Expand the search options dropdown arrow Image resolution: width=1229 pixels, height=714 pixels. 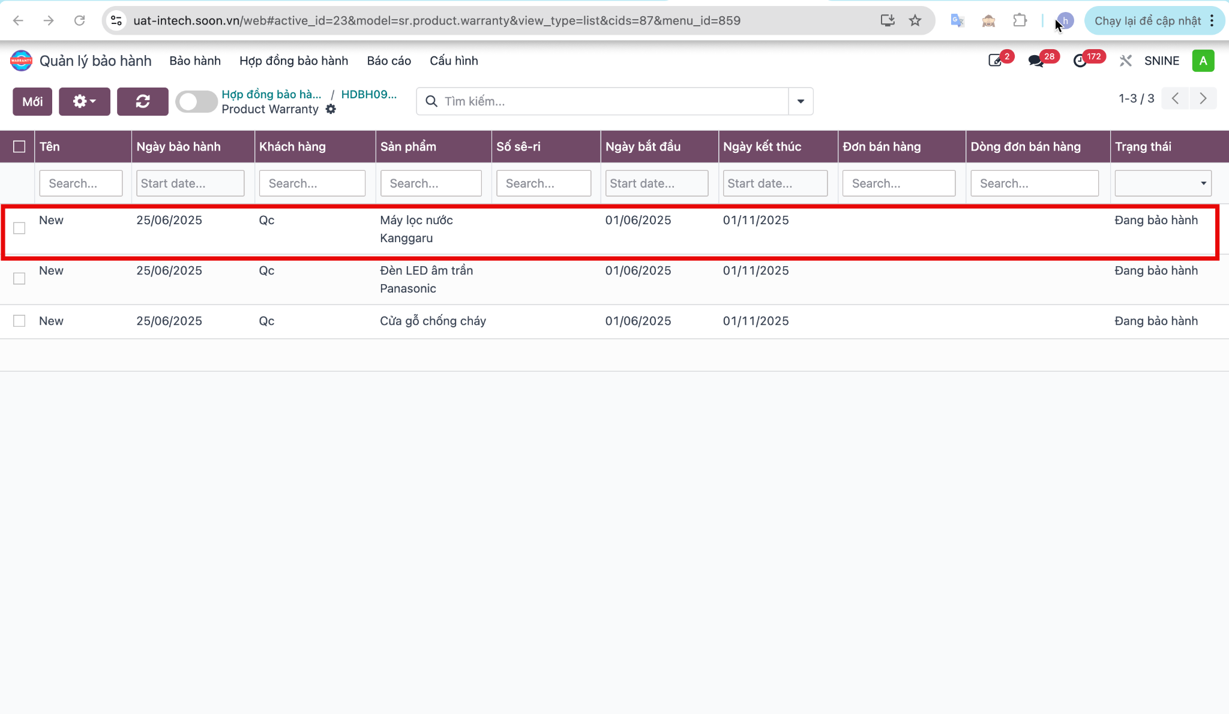801,101
